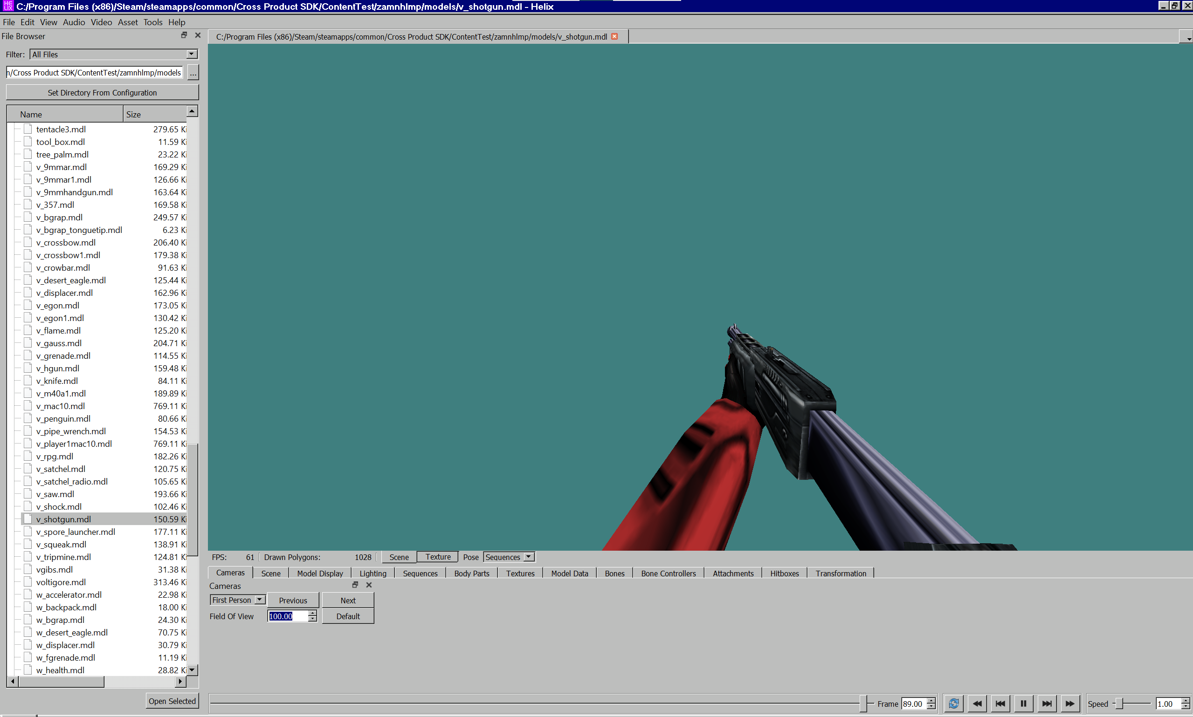Viewport: 1193px width, 717px height.
Task: Open the Asset menu
Action: pyautogui.click(x=128, y=22)
